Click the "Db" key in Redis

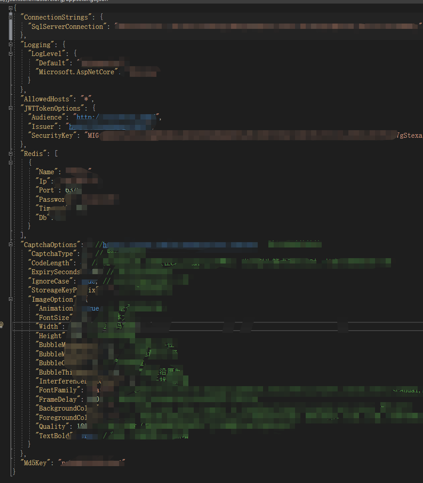(x=43, y=217)
